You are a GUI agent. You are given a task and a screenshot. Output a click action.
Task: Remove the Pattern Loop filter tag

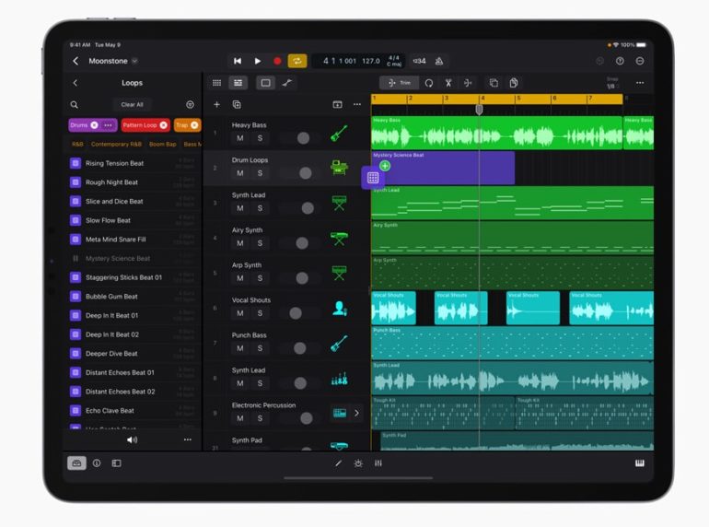pos(163,125)
